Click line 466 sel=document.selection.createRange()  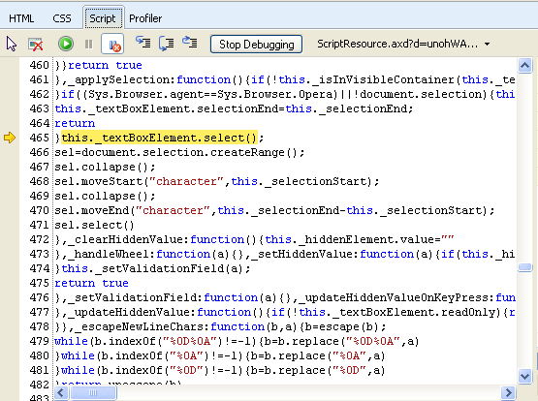pos(179,152)
